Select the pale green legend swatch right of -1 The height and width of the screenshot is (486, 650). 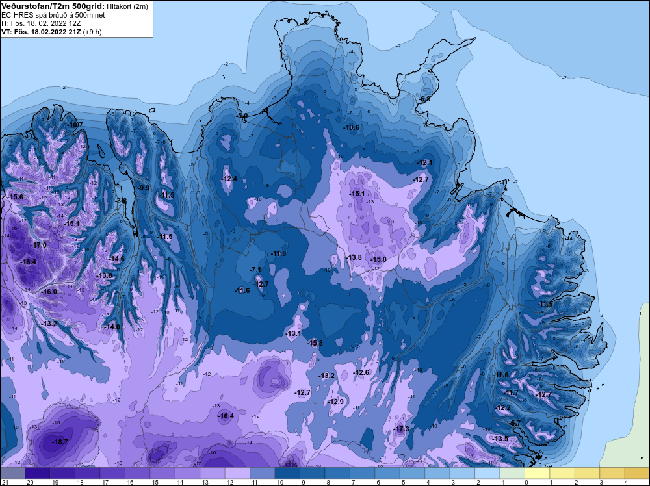512,473
